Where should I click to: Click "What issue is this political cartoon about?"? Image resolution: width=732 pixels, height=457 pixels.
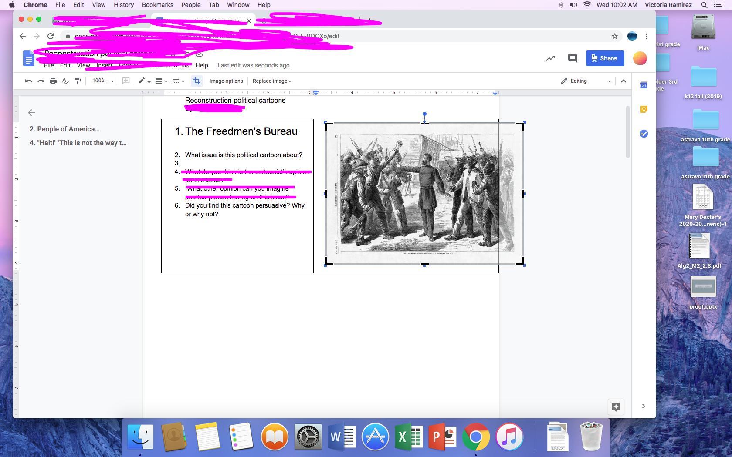click(x=244, y=155)
